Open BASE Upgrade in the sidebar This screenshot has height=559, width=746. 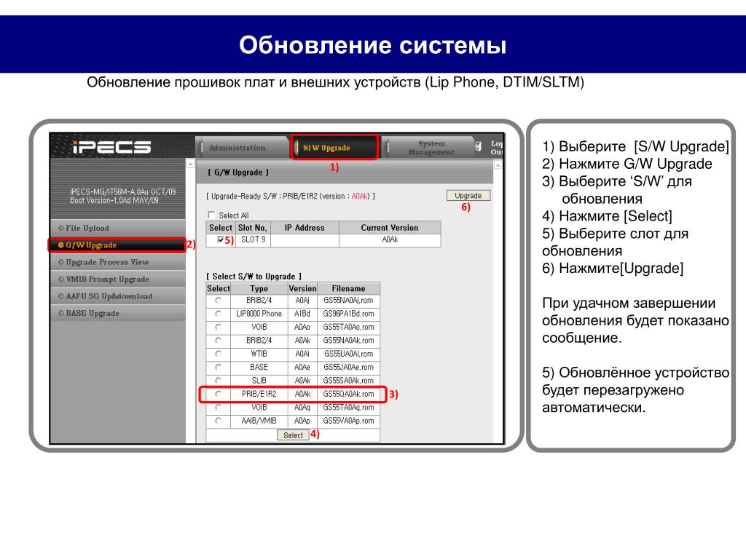[118, 313]
